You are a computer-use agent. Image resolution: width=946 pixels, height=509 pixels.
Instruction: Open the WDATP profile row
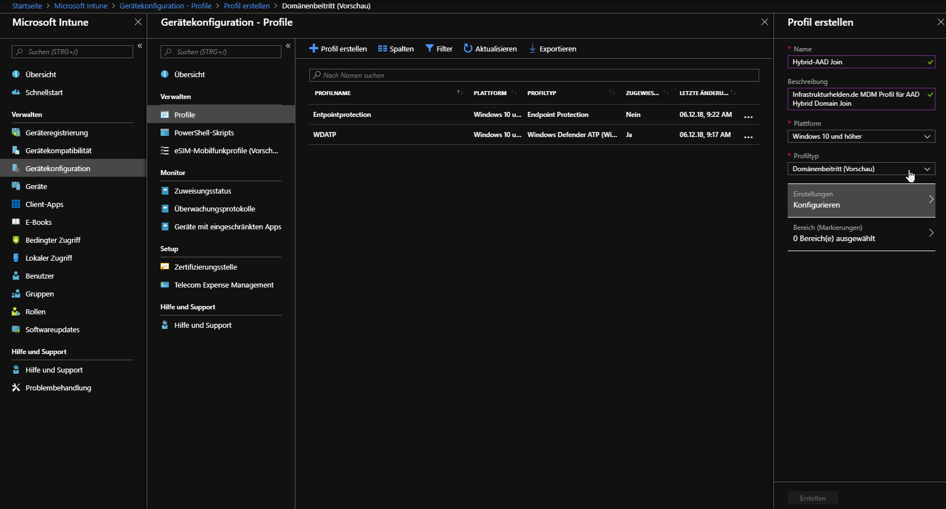[x=534, y=135]
